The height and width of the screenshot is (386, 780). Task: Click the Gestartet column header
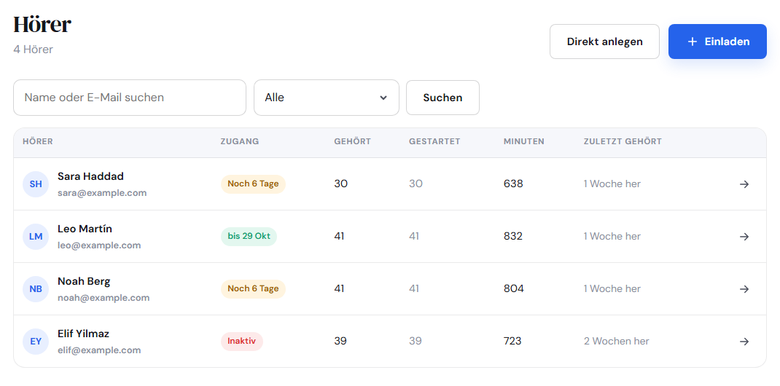(434, 141)
